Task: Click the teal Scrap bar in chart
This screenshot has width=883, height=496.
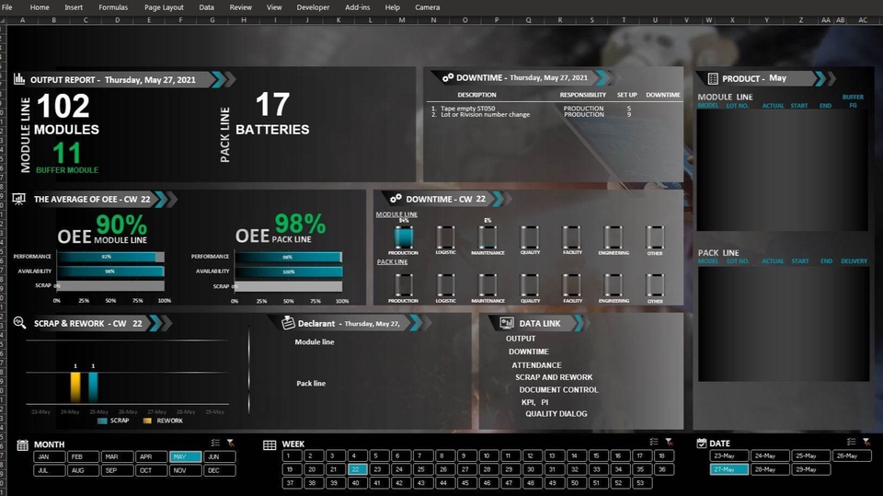Action: tap(94, 386)
